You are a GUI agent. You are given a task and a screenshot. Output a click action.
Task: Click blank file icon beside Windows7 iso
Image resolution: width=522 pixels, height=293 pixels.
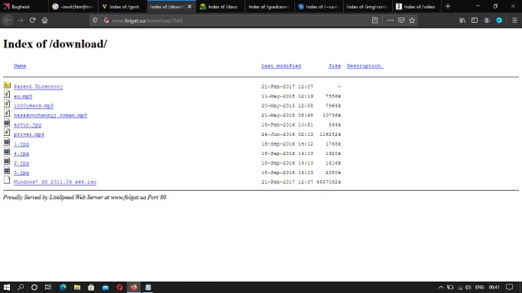point(7,180)
